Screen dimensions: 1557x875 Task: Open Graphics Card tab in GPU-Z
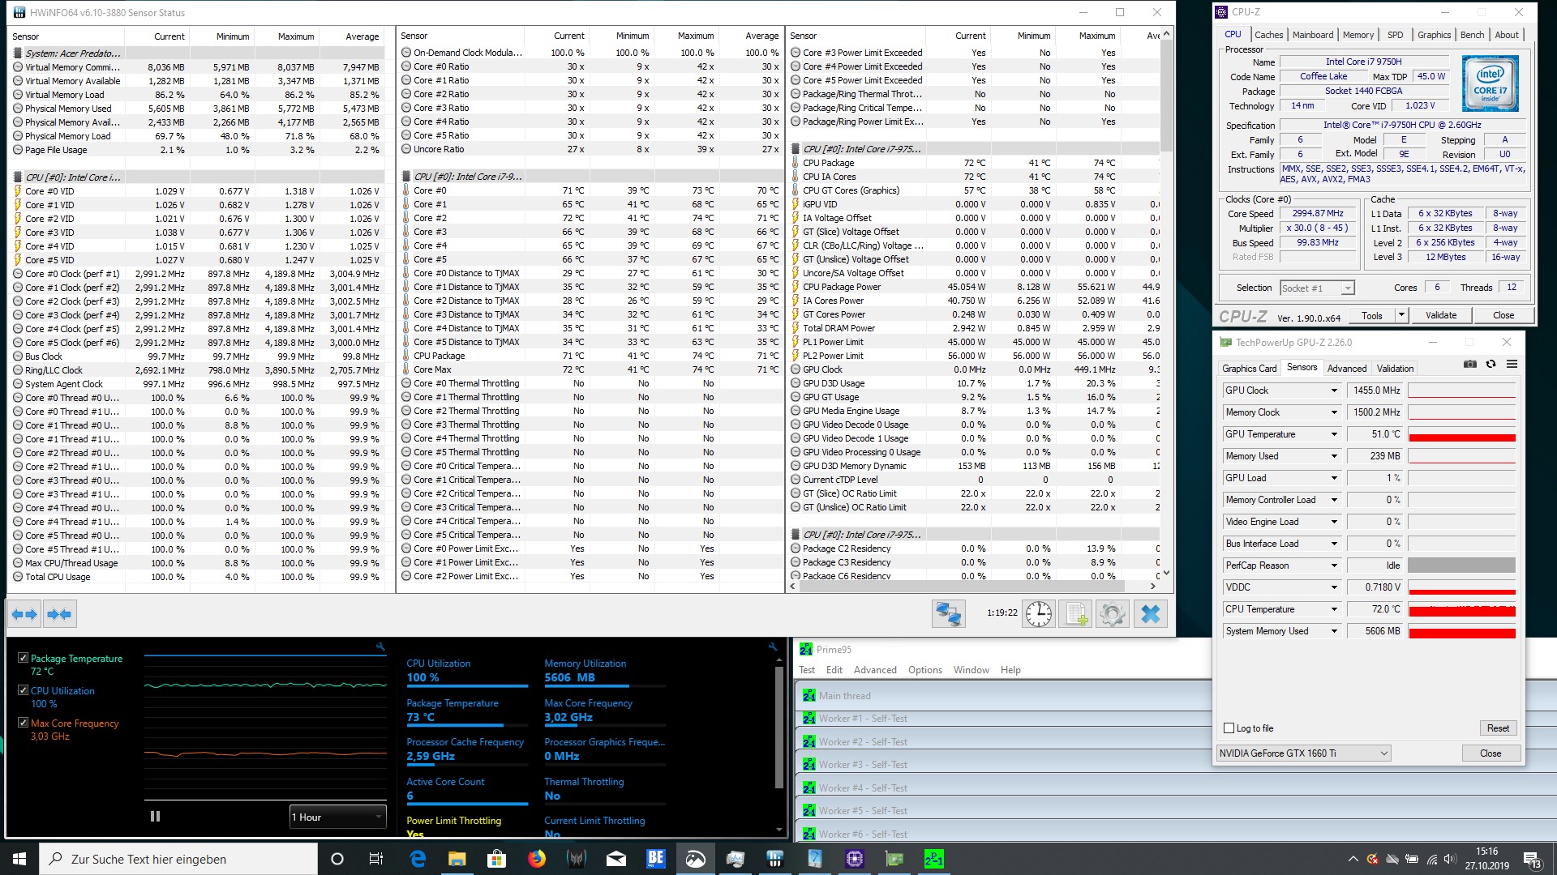[1249, 369]
